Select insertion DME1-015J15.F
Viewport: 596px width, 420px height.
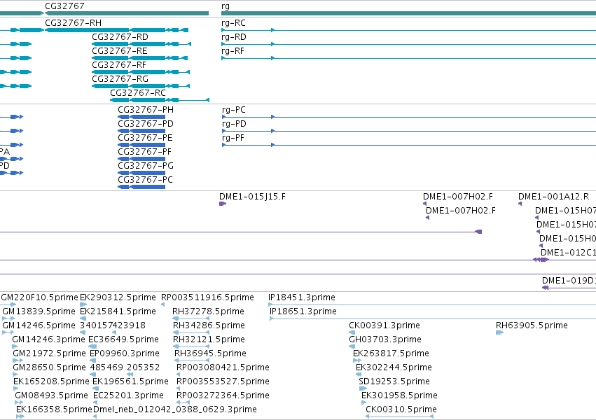[x=252, y=197]
